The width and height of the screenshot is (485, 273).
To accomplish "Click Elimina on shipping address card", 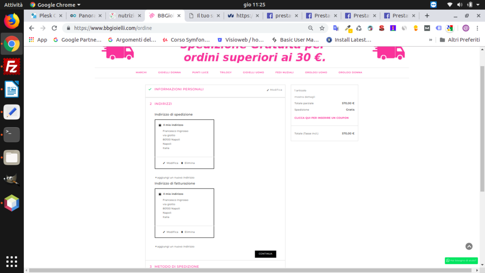I will (188, 163).
